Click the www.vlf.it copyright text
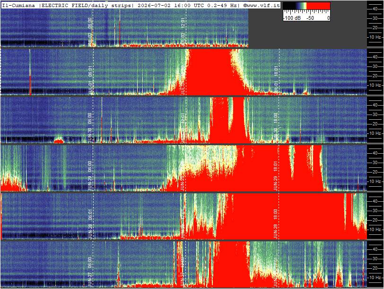The width and height of the screenshot is (384, 289). [262, 5]
